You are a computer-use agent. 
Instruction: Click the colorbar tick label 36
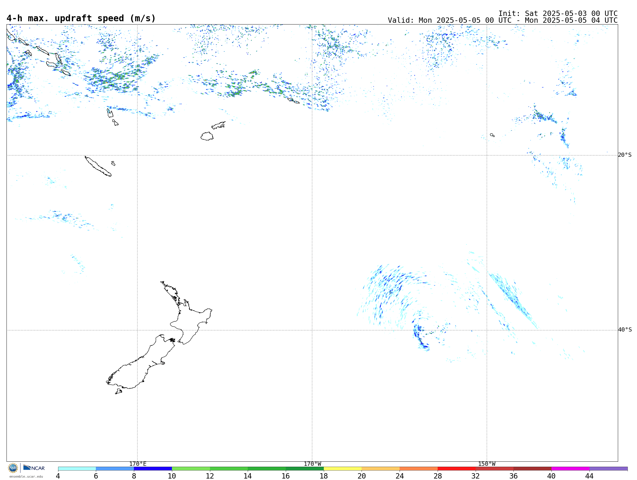(x=513, y=476)
